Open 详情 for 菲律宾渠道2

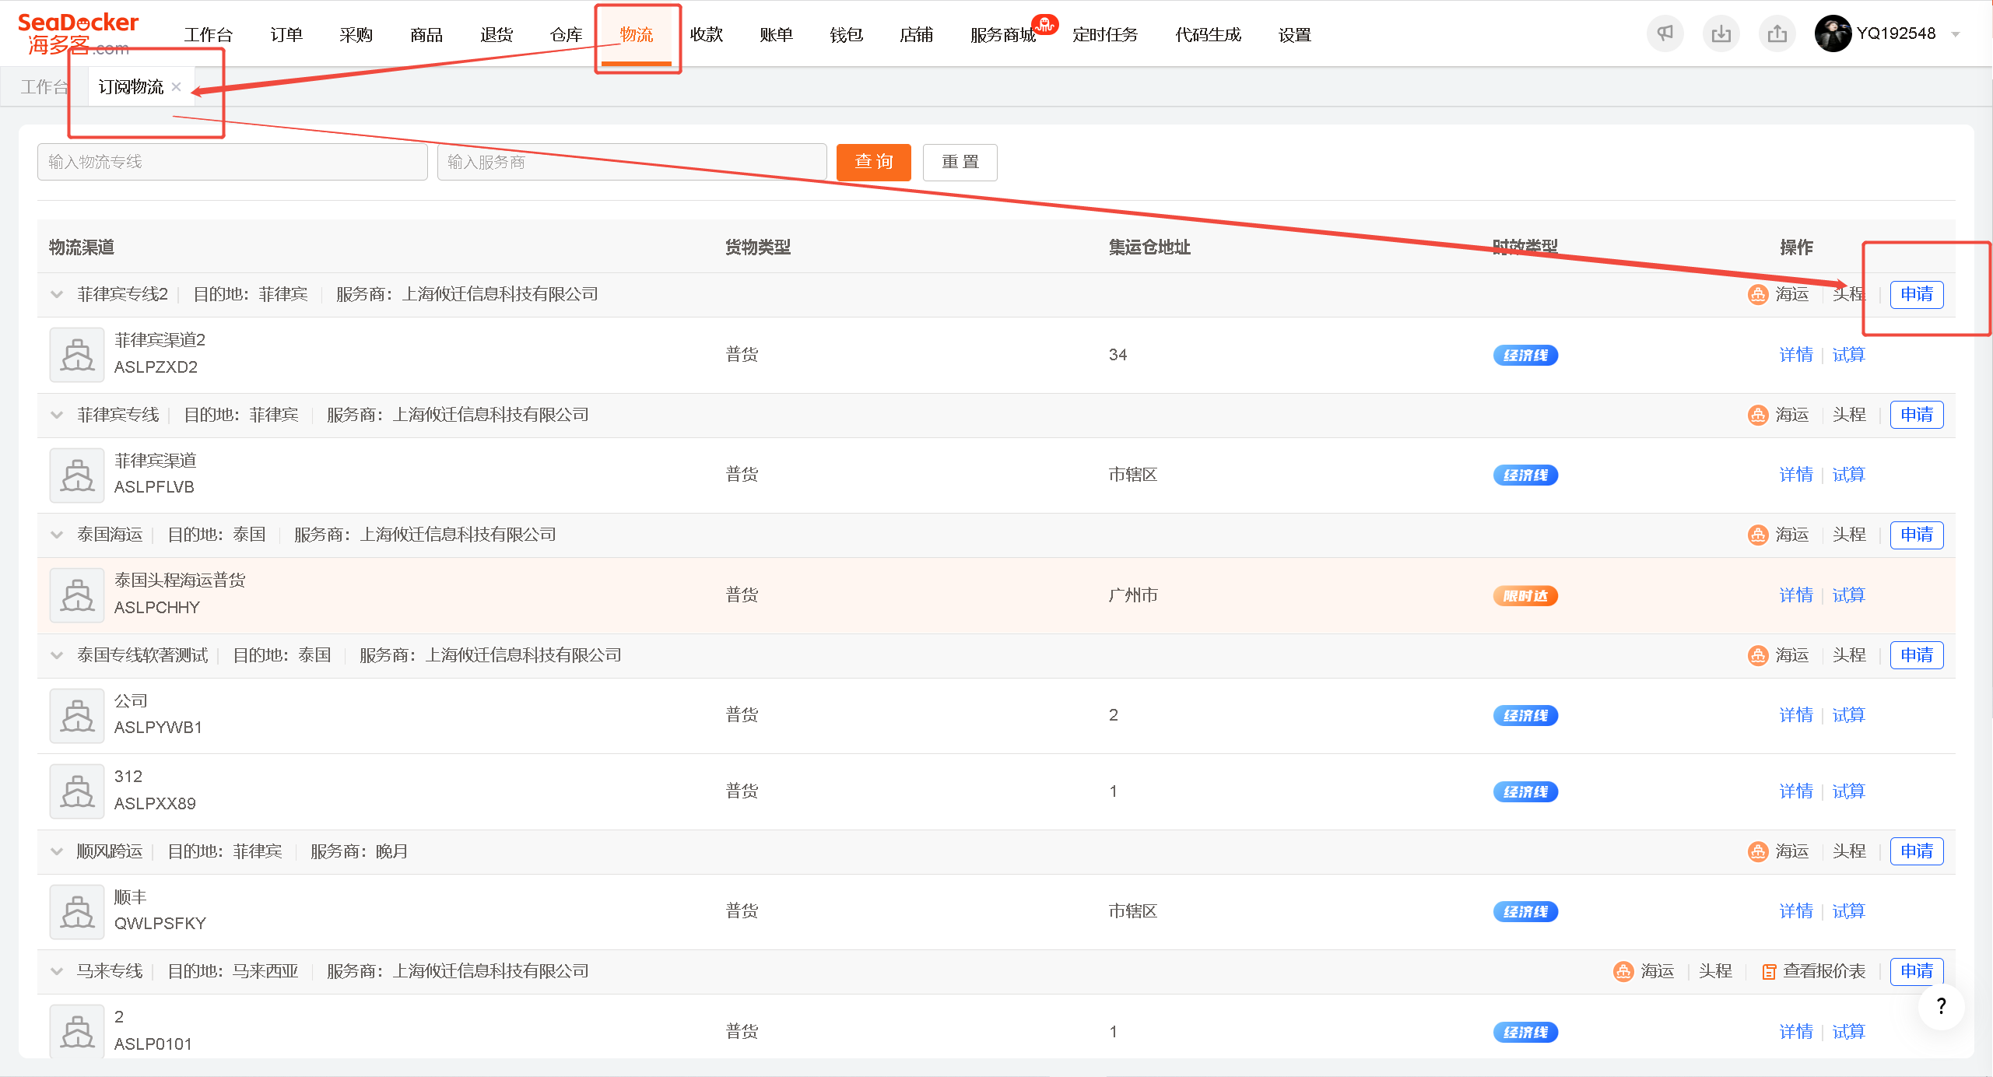pyautogui.click(x=1796, y=355)
